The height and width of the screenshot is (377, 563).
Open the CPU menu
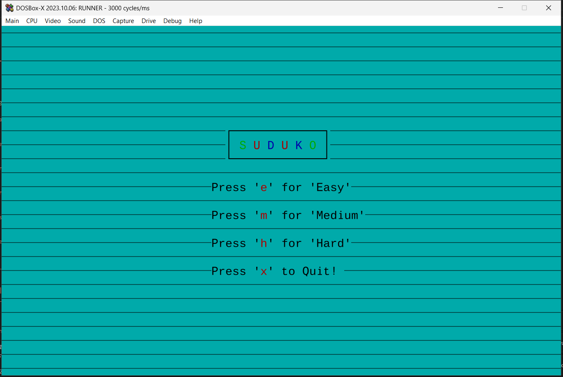[32, 21]
